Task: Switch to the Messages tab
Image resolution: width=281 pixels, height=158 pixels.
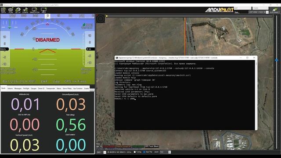Action: click(18, 89)
